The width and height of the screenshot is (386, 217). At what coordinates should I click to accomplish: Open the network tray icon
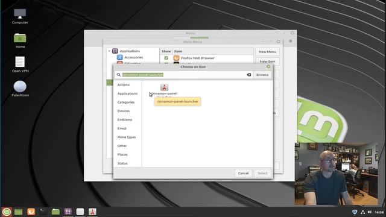point(362,212)
